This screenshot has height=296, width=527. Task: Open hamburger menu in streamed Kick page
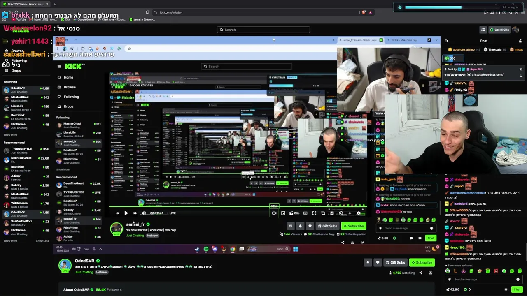click(59, 66)
